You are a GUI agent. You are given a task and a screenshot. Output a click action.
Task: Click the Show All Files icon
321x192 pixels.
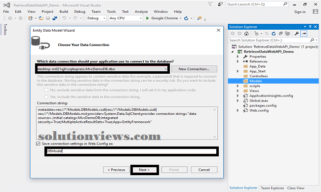coord(287,34)
